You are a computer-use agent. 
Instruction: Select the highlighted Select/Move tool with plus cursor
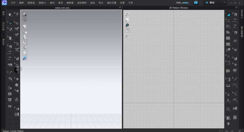point(10,24)
